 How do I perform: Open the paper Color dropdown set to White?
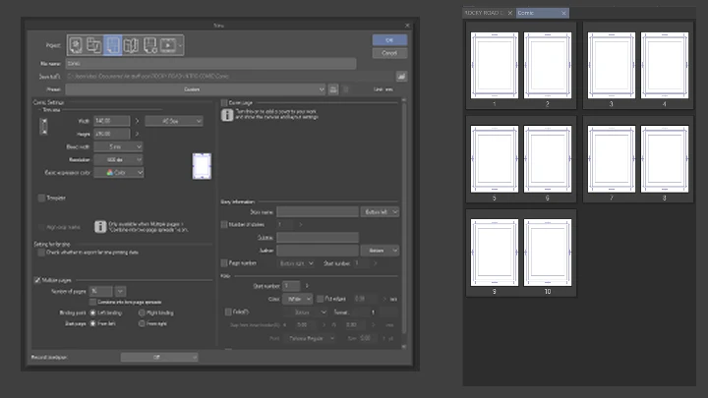tap(301, 299)
